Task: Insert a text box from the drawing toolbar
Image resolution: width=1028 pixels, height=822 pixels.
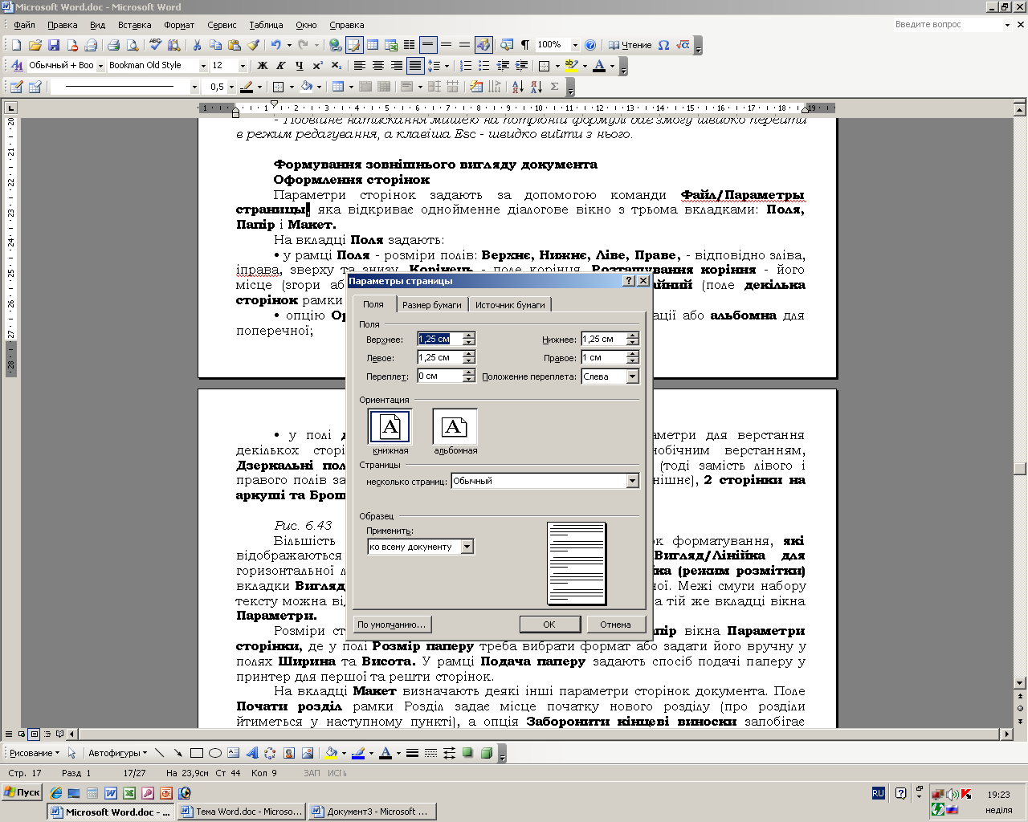Action: 233,753
